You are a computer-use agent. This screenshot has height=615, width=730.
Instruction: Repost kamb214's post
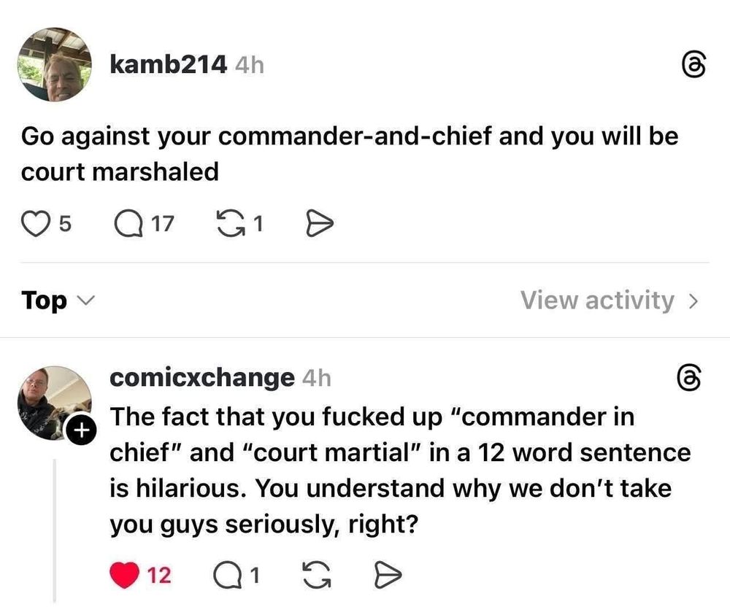click(231, 224)
